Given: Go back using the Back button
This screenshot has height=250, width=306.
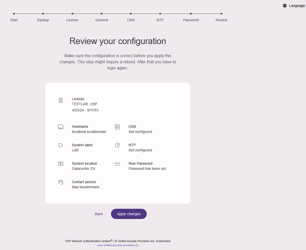Looking at the screenshot, I should coord(99,214).
